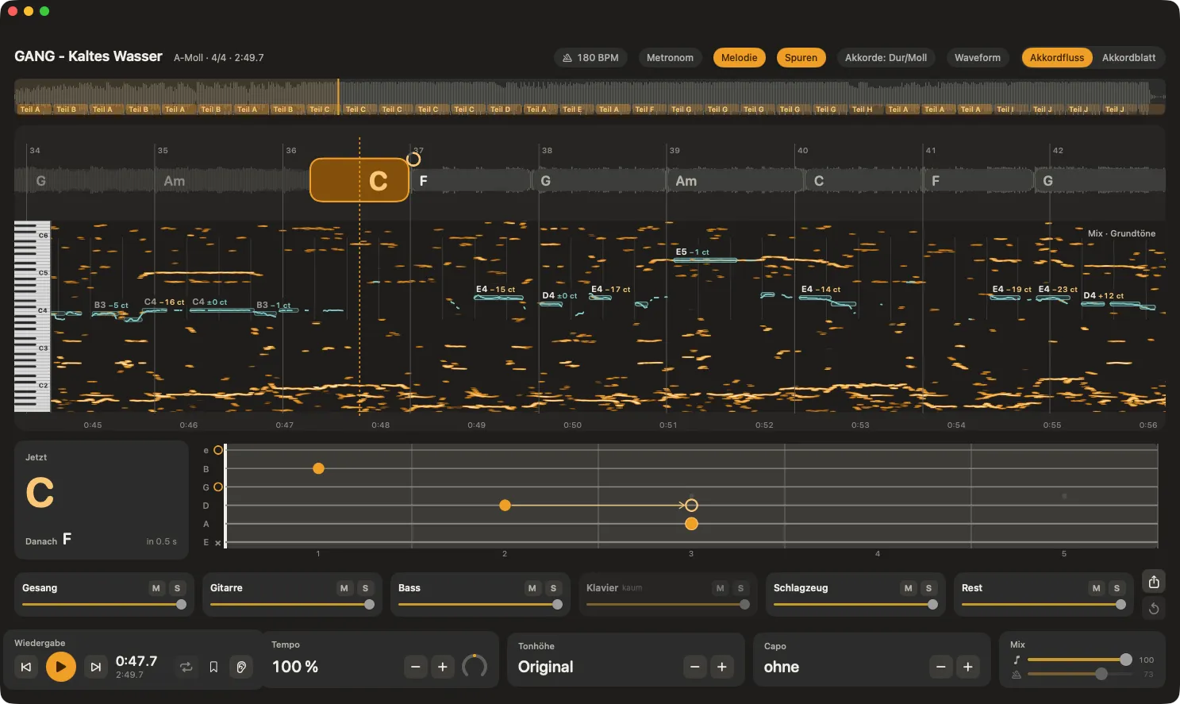Click the 180 BPM tempo button
The width and height of the screenshot is (1180, 704).
click(590, 58)
